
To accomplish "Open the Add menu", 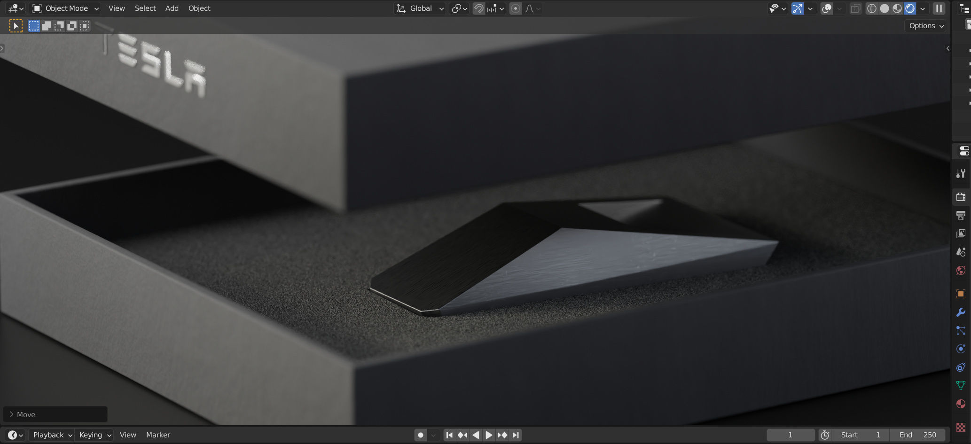I will click(x=172, y=8).
